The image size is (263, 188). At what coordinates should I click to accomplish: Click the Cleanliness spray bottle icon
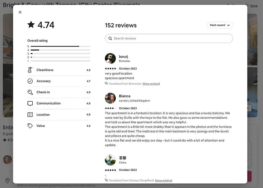(x=30, y=70)
